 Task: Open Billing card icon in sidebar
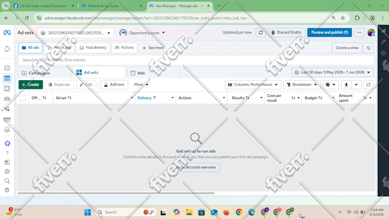(x=7, y=119)
